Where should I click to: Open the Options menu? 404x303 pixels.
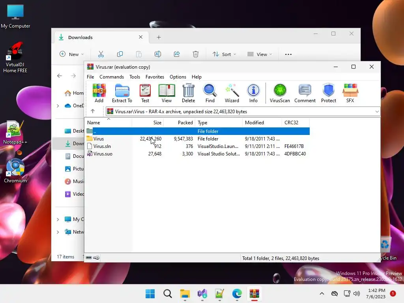pyautogui.click(x=178, y=77)
